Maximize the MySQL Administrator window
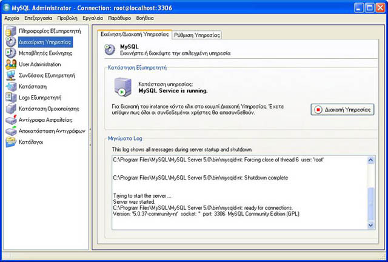Viewport: 388px width, 262px height. [x=370, y=8]
